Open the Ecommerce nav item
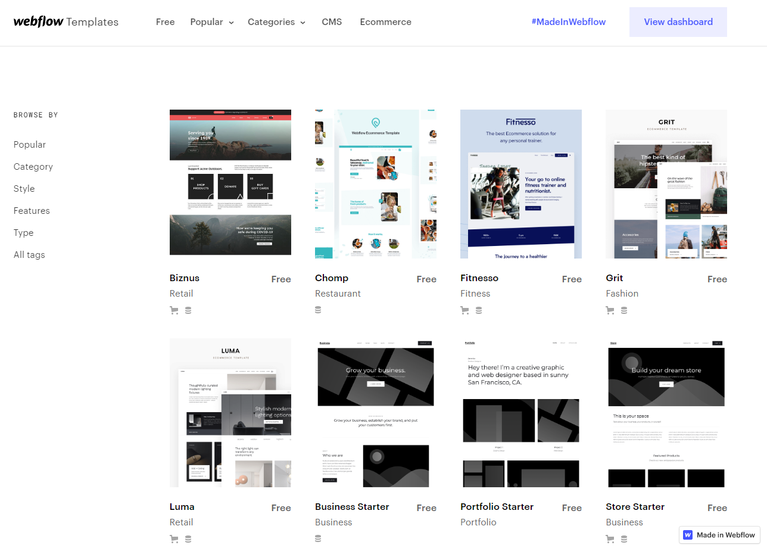 [386, 22]
